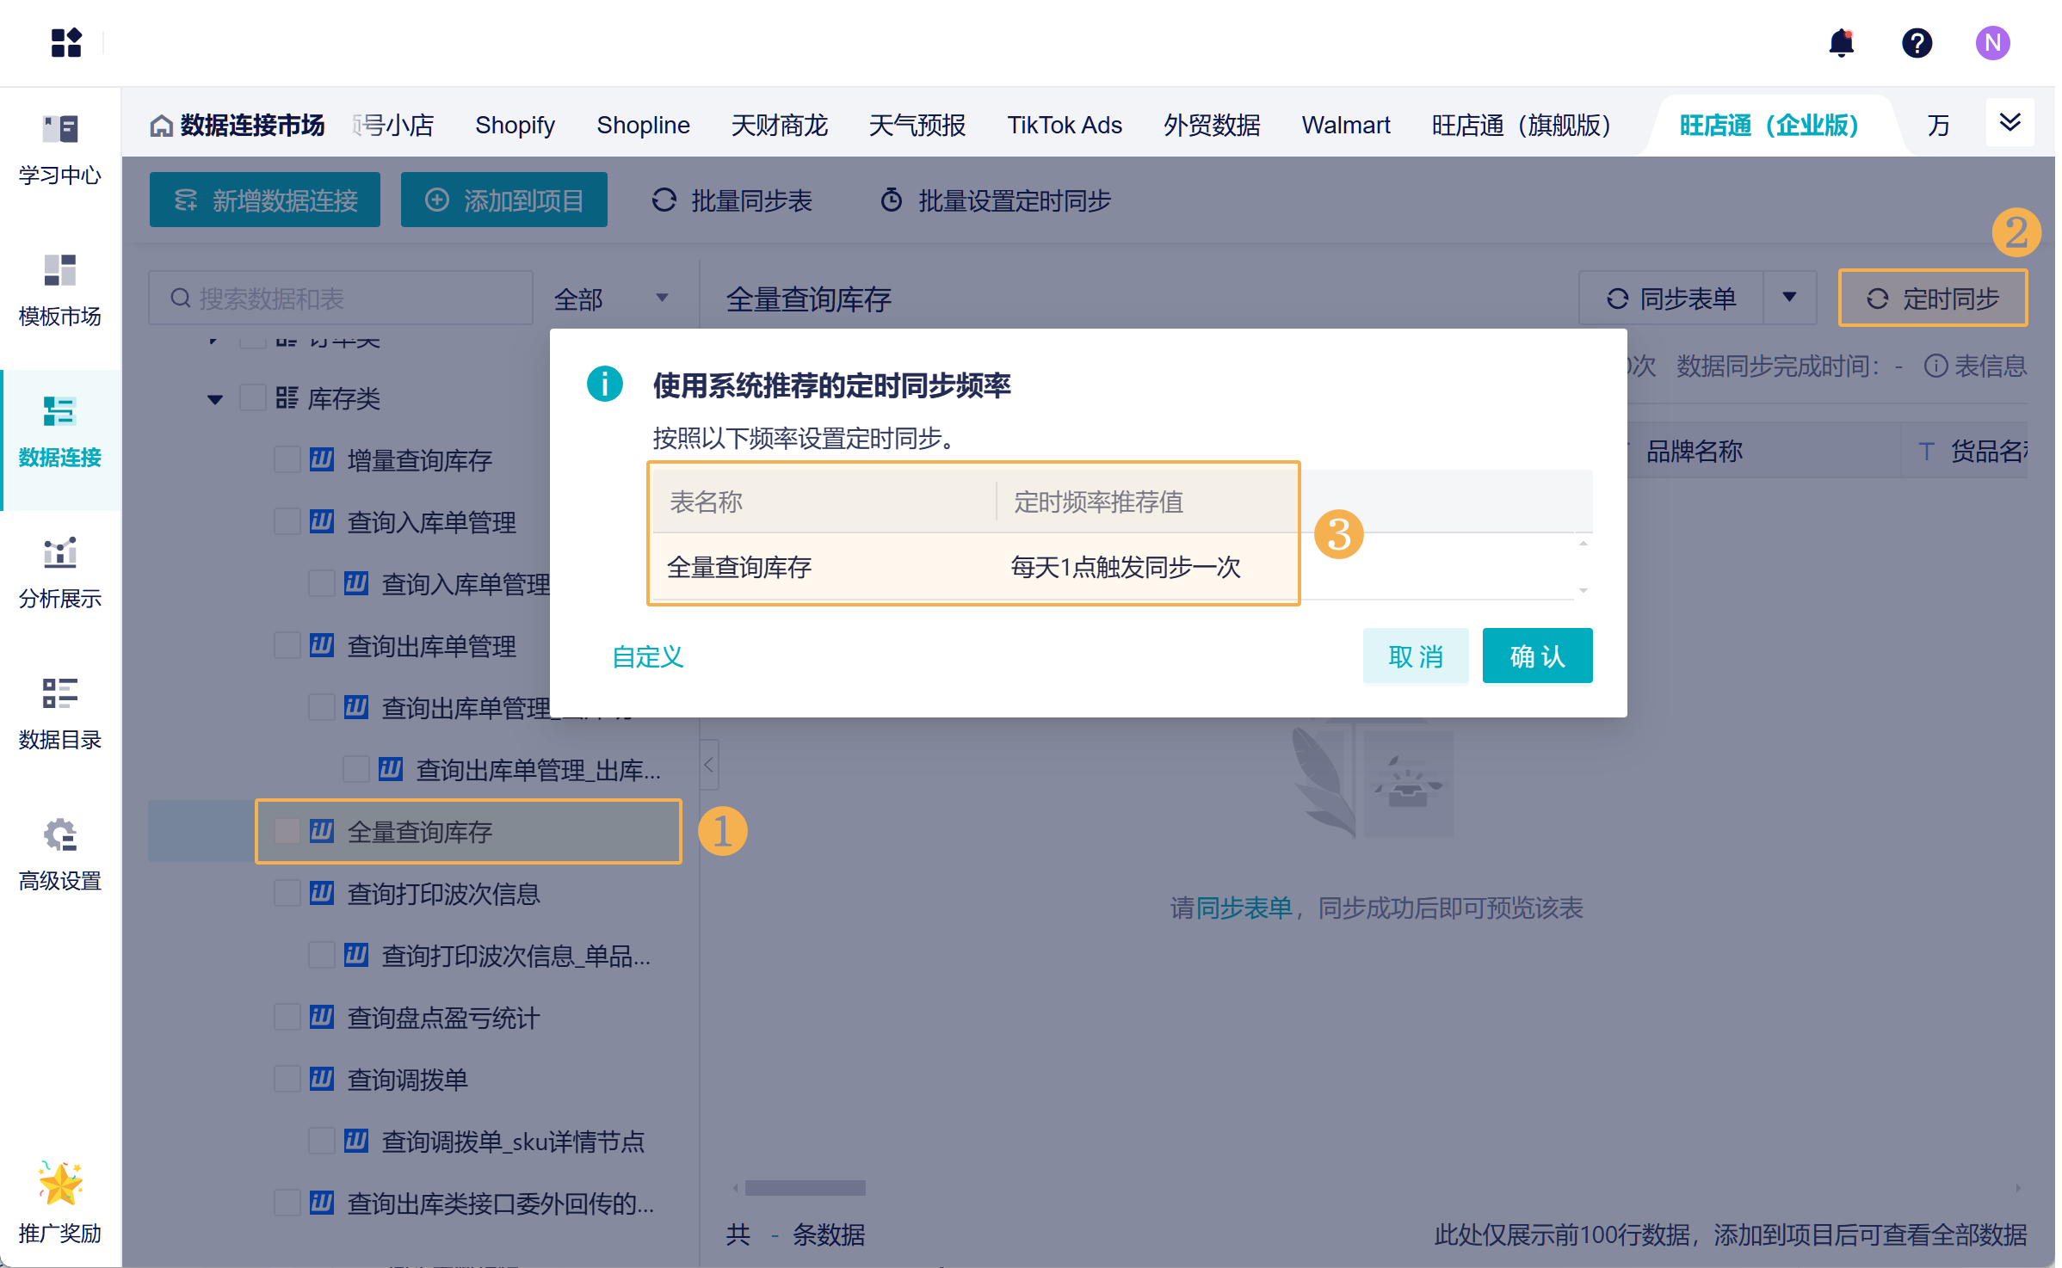This screenshot has width=2062, height=1268.
Task: Expand tabs overflow chevron at right
Action: 2010,122
